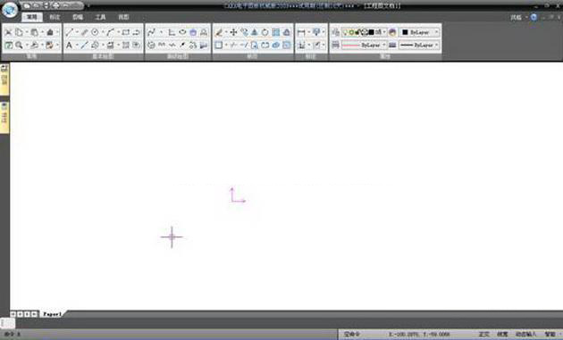Screen dimensions: 563x340
Task: Expand the Arc tool dropdown arrow
Action: pyautogui.click(x=118, y=33)
